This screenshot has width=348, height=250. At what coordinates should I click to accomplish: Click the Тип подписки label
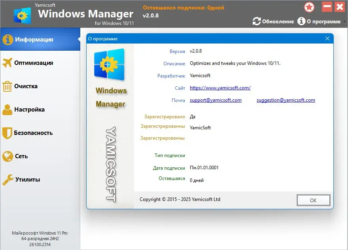click(170, 155)
